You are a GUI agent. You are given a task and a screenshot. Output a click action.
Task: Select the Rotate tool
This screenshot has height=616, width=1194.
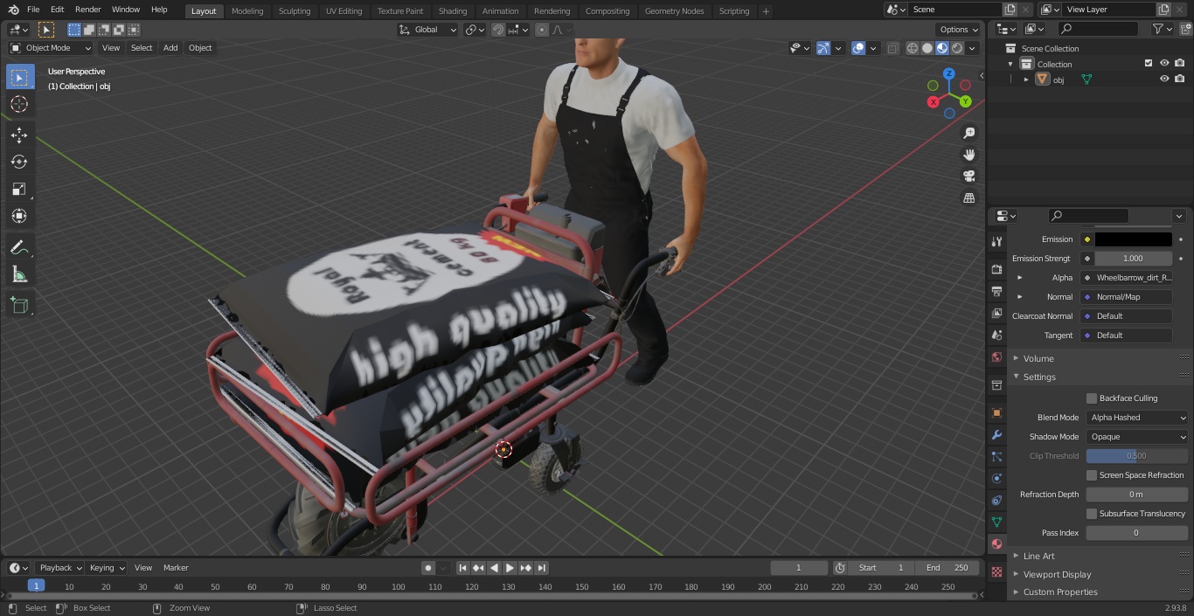[x=19, y=162]
